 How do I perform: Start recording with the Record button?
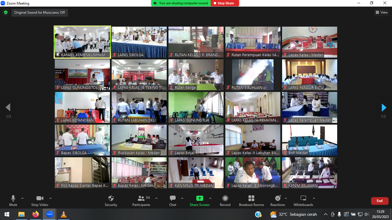[x=225, y=199]
